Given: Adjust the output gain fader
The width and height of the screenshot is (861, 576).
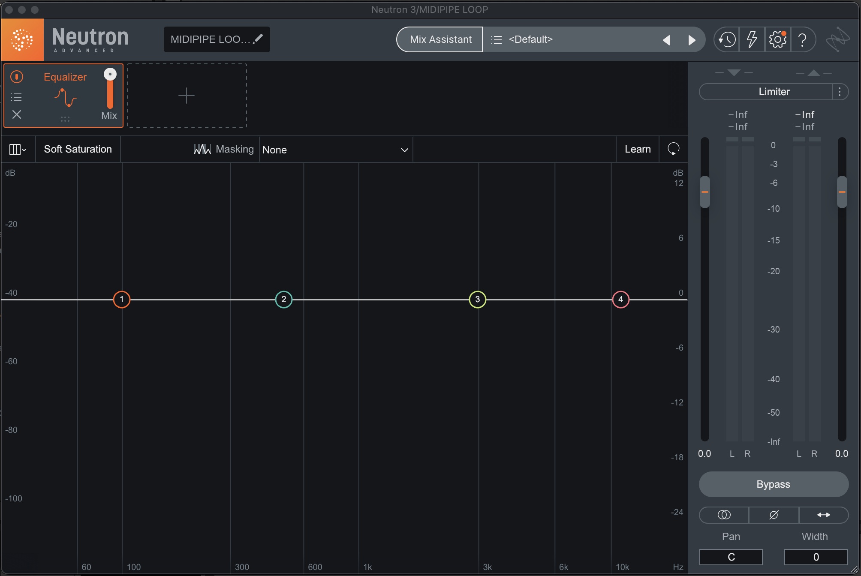Looking at the screenshot, I should [x=842, y=192].
